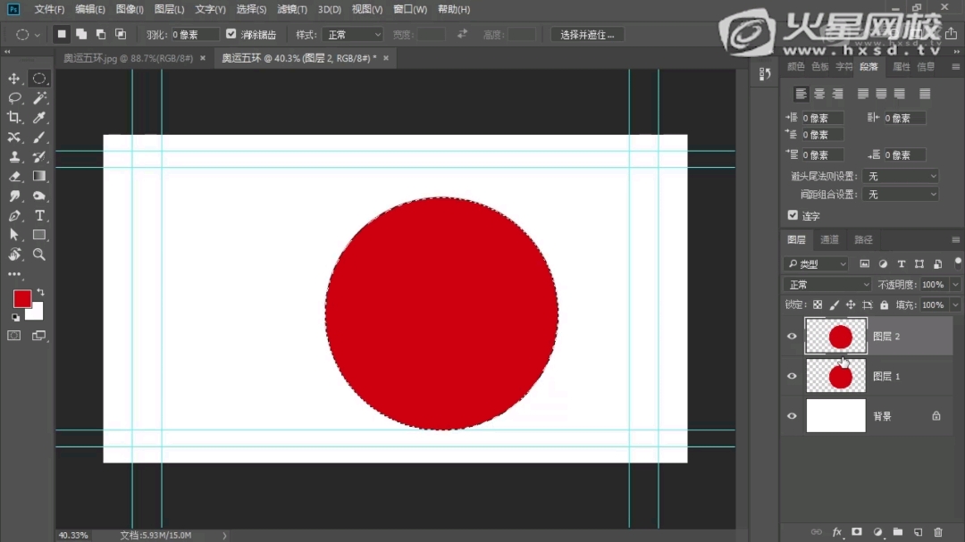Screen dimensions: 965x542
Task: Open the 避头尾法则设置 dropdown
Action: pyautogui.click(x=901, y=176)
